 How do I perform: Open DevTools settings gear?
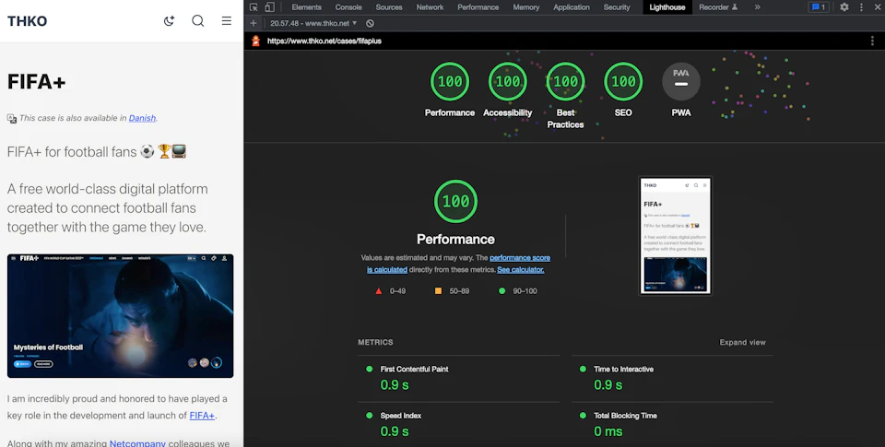coord(844,7)
